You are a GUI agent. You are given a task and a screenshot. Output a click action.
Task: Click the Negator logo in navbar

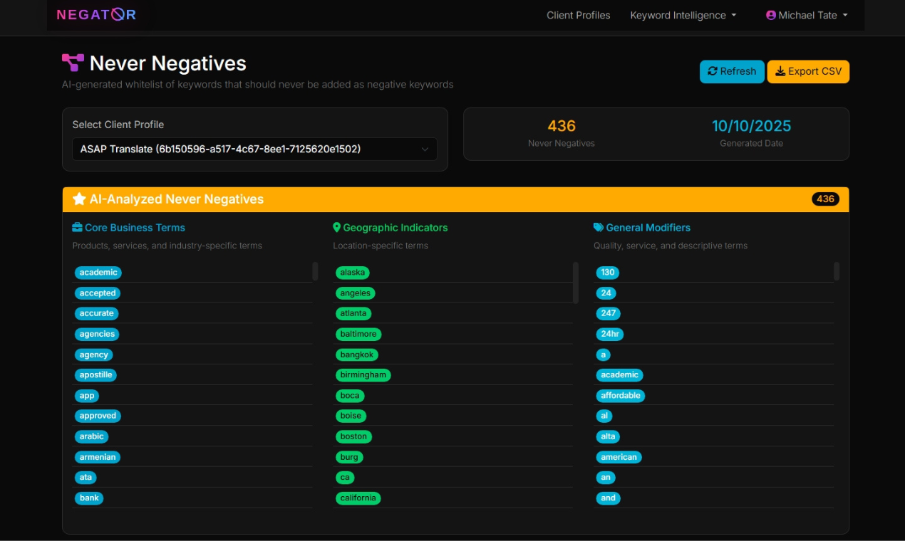pyautogui.click(x=96, y=15)
